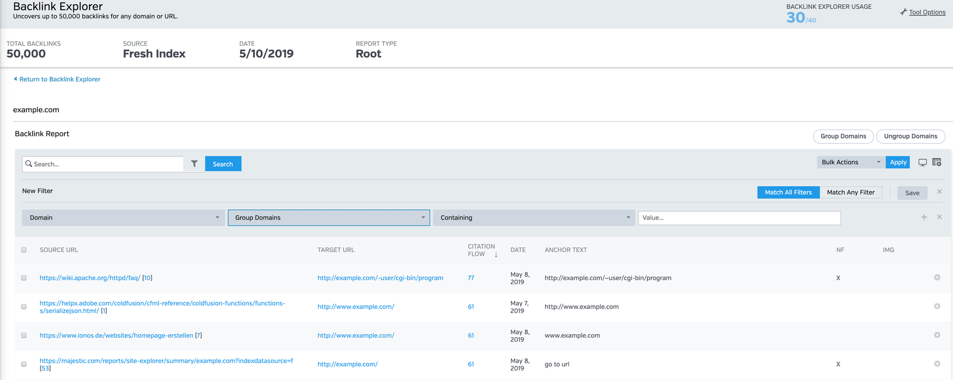Click the TARGET URL column header
This screenshot has width=953, height=380.
pos(336,250)
